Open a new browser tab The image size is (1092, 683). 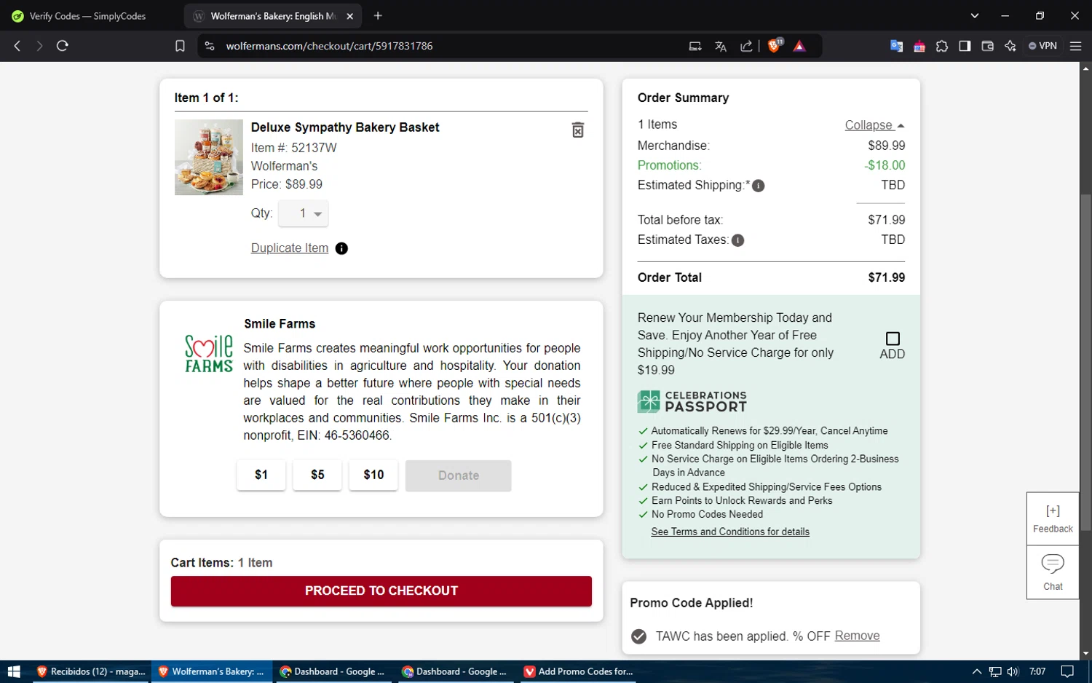[378, 16]
